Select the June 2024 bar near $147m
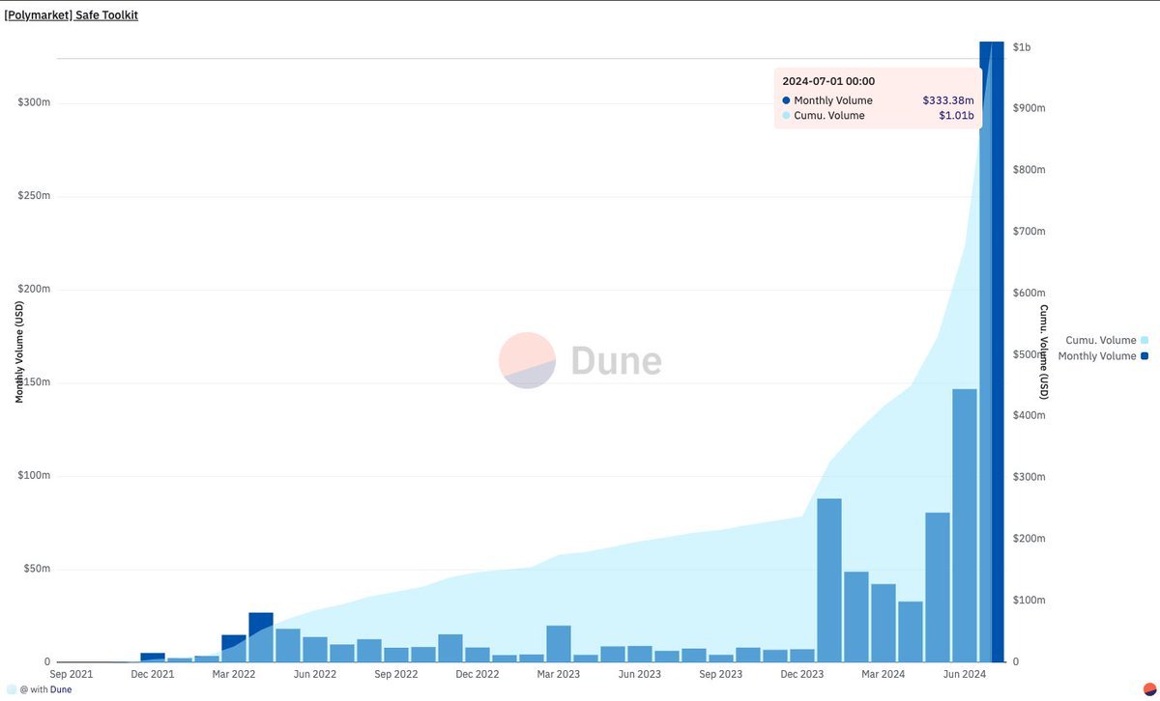1160x701 pixels. pos(965,525)
